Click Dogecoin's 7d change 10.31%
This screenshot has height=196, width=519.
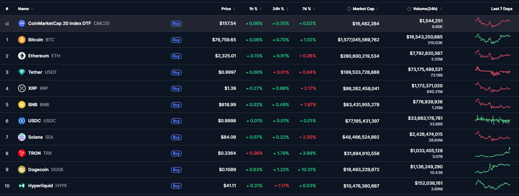point(307,170)
